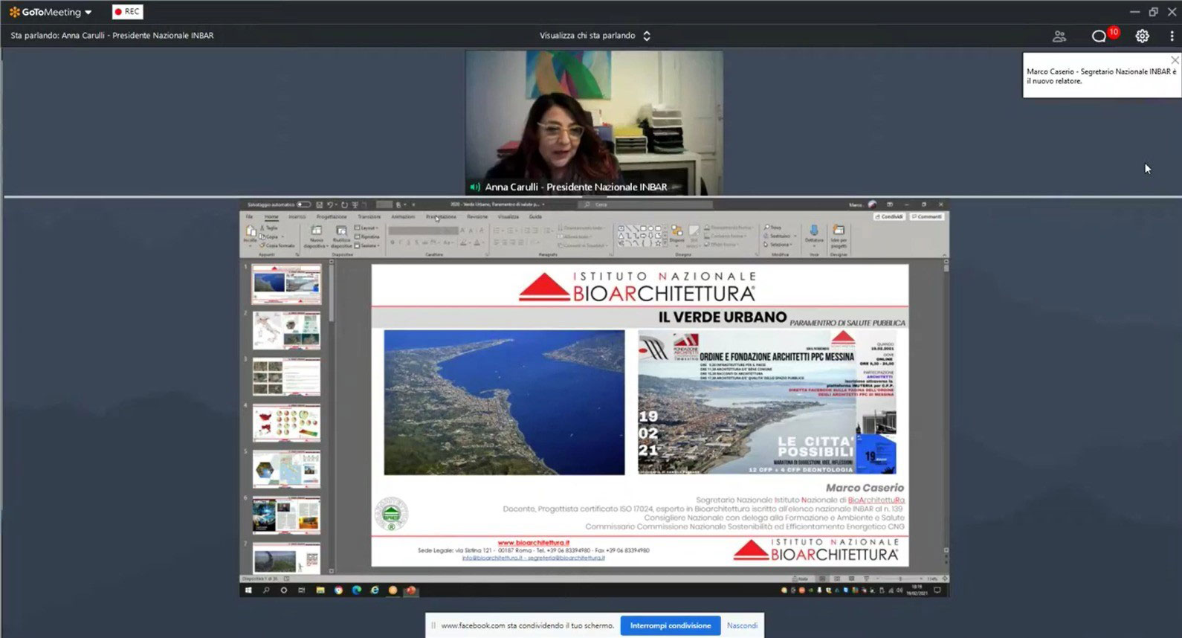
Task: Select slide 1 thumbnail in slide panel
Action: click(286, 284)
